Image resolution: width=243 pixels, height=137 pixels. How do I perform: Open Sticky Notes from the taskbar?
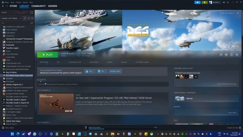click(146, 134)
